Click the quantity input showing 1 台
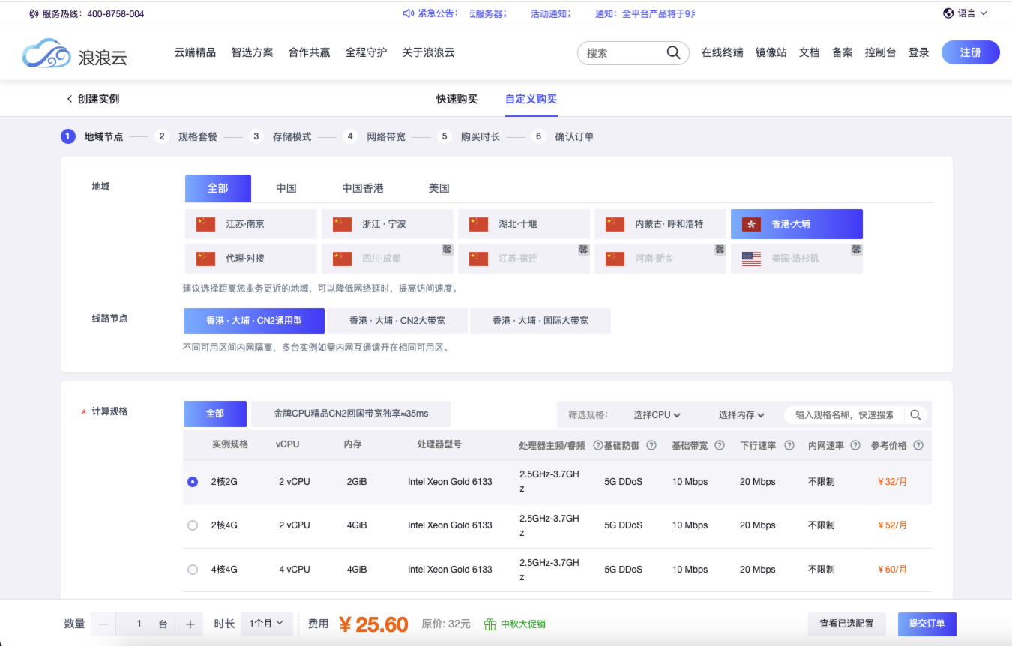Viewport: 1012px width, 646px height. (147, 624)
